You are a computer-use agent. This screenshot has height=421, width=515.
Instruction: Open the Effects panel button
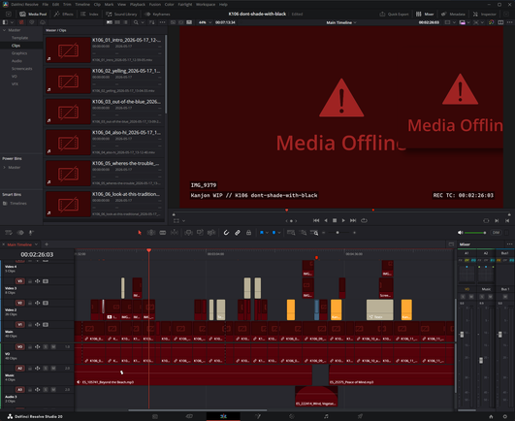click(64, 15)
